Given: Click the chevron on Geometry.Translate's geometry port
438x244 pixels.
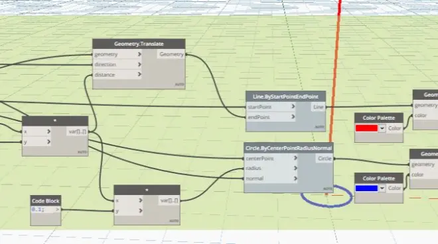Looking at the screenshot, I should click(139, 54).
